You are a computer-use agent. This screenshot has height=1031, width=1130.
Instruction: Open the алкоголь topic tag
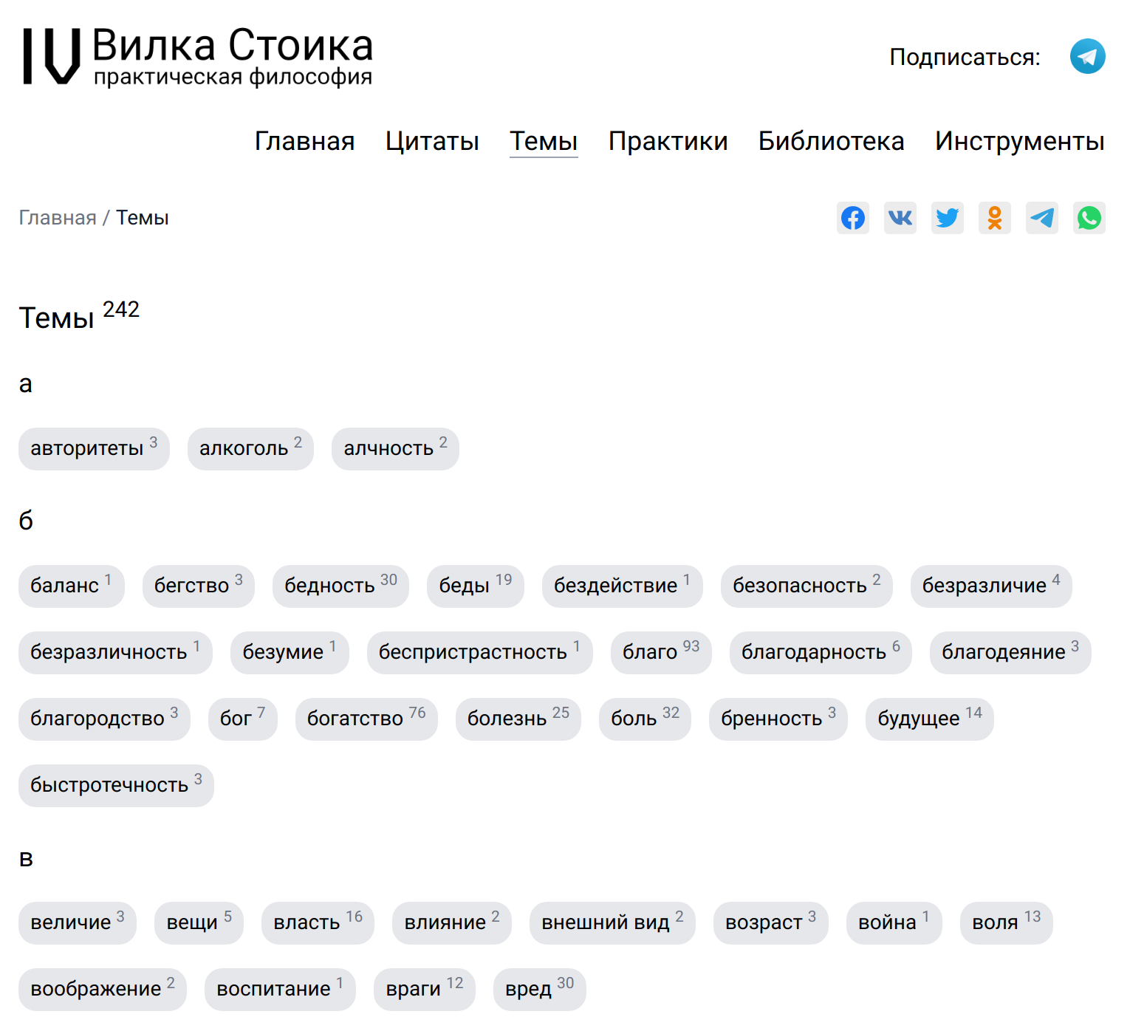[250, 448]
